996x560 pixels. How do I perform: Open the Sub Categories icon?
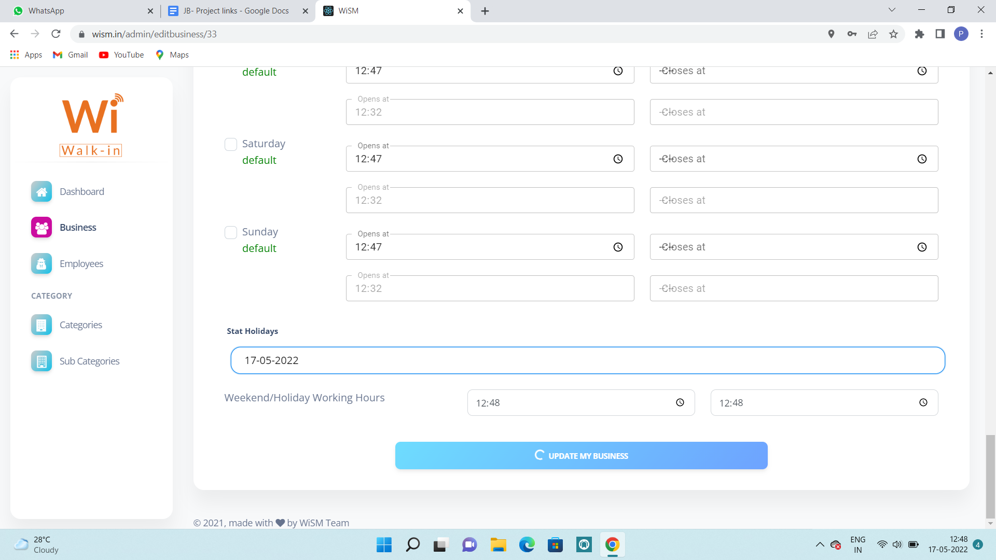point(41,361)
